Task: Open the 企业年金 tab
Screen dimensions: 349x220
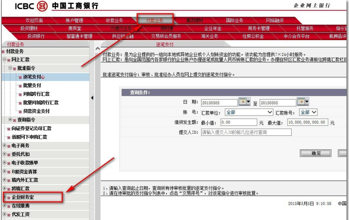Action: tap(213, 29)
